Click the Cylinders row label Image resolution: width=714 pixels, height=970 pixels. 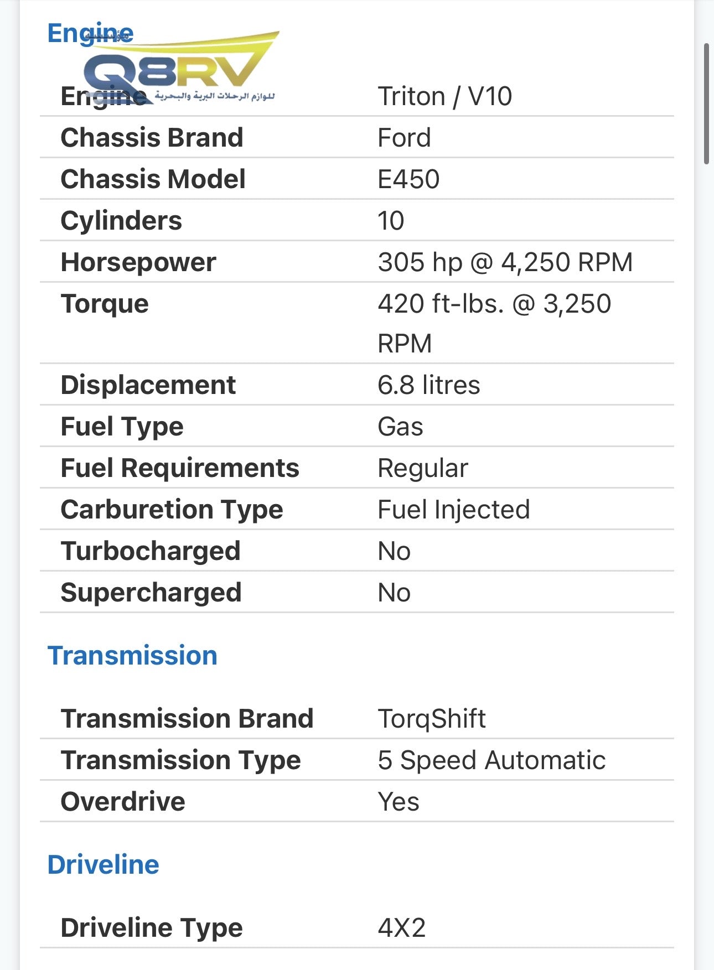pyautogui.click(x=121, y=221)
